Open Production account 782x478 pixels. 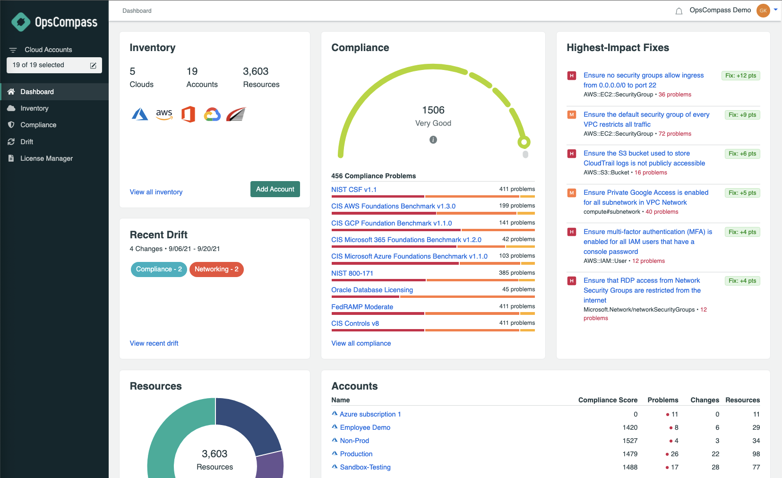point(356,454)
